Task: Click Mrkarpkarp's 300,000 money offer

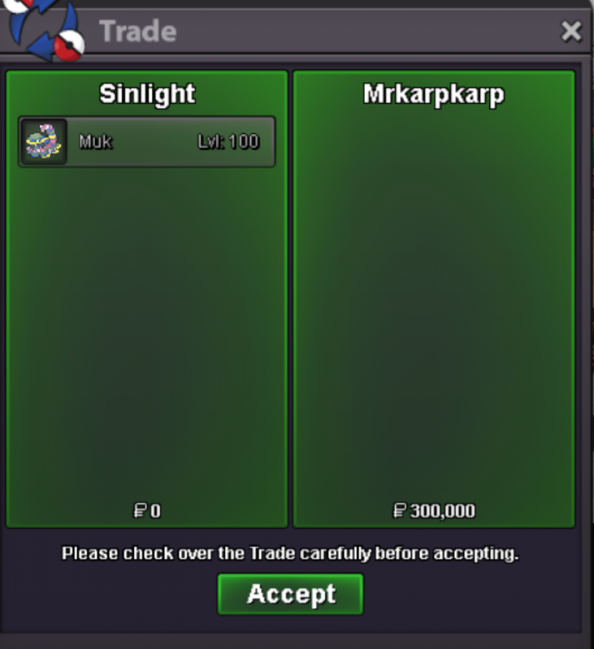Action: tap(443, 511)
